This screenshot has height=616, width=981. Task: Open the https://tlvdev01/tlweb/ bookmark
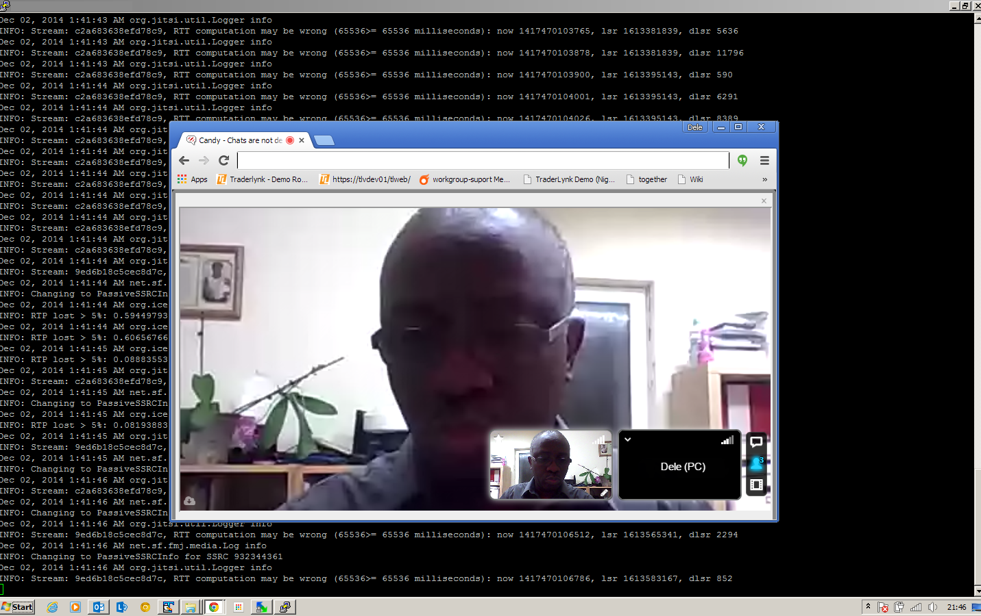click(x=365, y=179)
